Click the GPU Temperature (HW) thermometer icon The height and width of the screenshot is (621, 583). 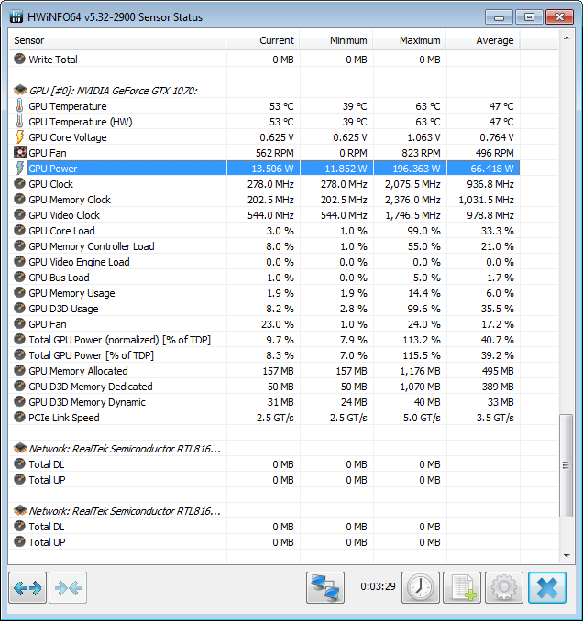click(x=19, y=121)
